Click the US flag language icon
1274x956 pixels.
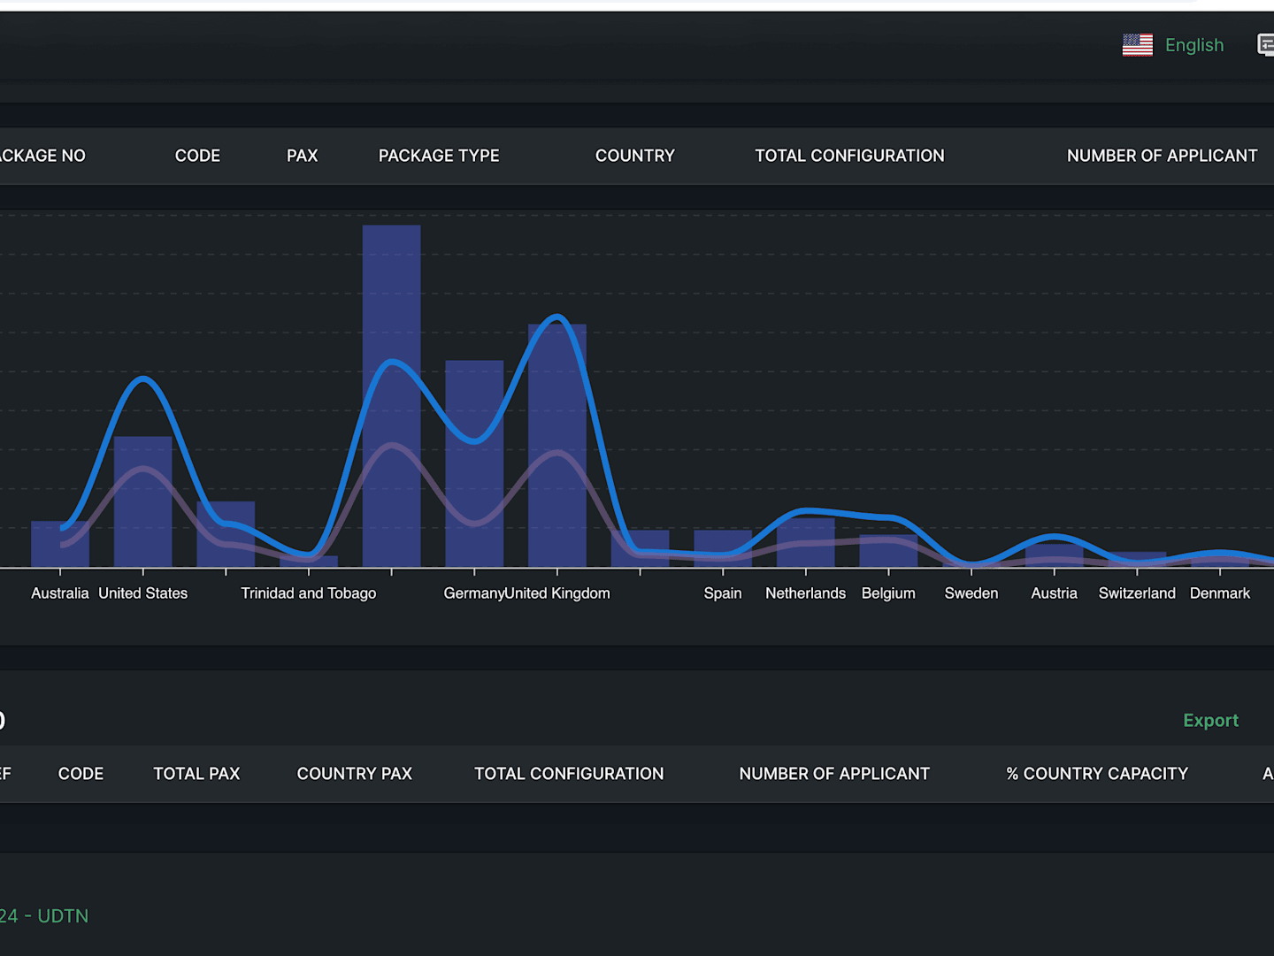tap(1137, 45)
